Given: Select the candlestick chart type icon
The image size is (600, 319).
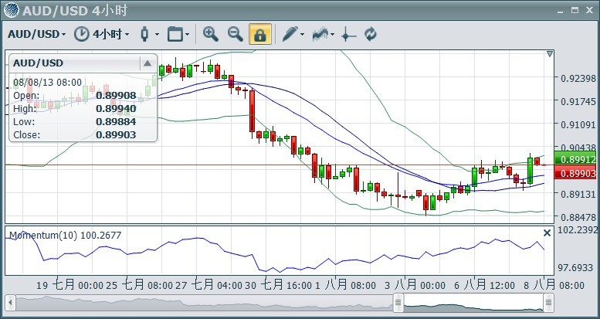Looking at the screenshot, I should tap(144, 34).
